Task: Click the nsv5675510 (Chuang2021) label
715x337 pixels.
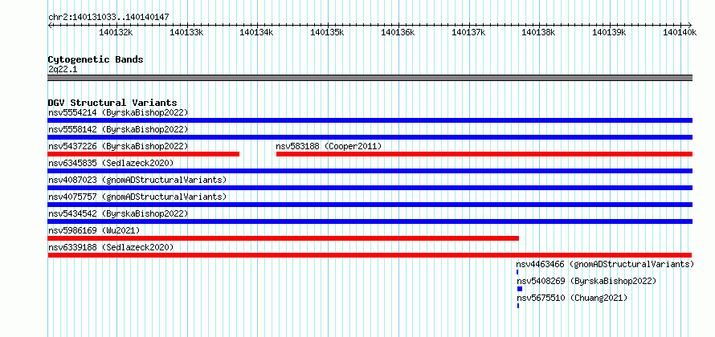Action: pyautogui.click(x=572, y=298)
